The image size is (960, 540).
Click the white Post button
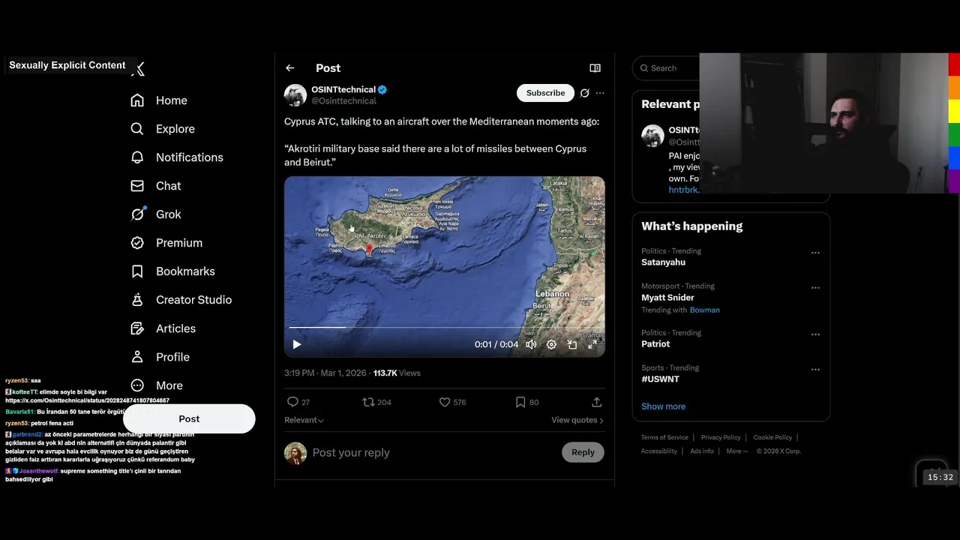coord(189,419)
